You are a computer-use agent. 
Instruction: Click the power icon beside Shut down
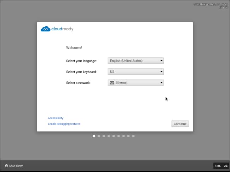[x=6, y=166]
